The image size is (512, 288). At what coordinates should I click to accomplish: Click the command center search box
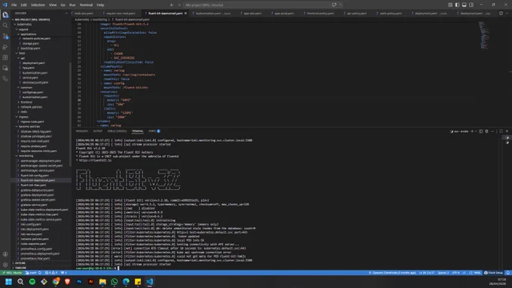coord(256,5)
